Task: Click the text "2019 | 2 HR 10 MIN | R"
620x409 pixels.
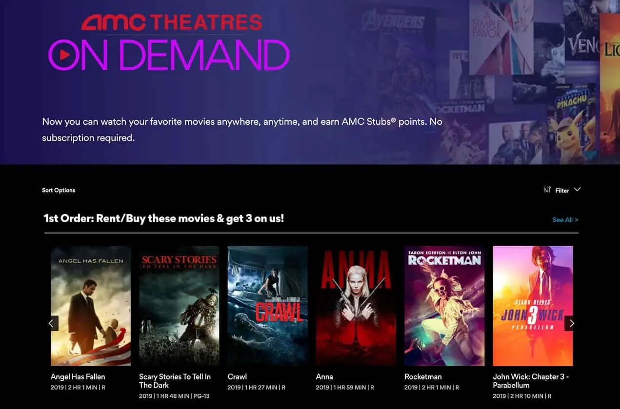Action: pos(522,396)
